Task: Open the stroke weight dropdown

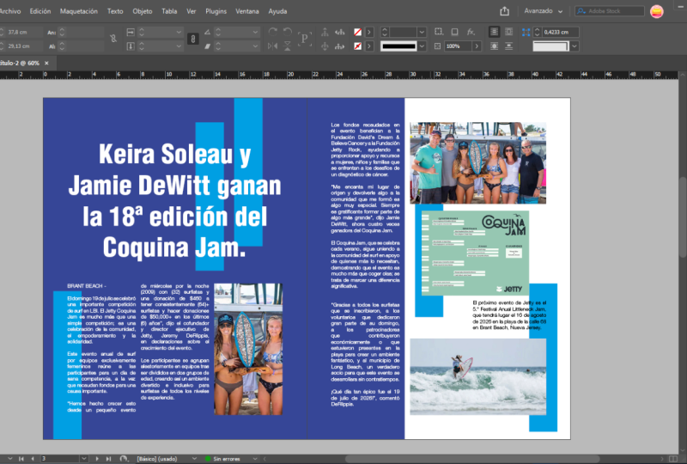Action: [x=422, y=32]
